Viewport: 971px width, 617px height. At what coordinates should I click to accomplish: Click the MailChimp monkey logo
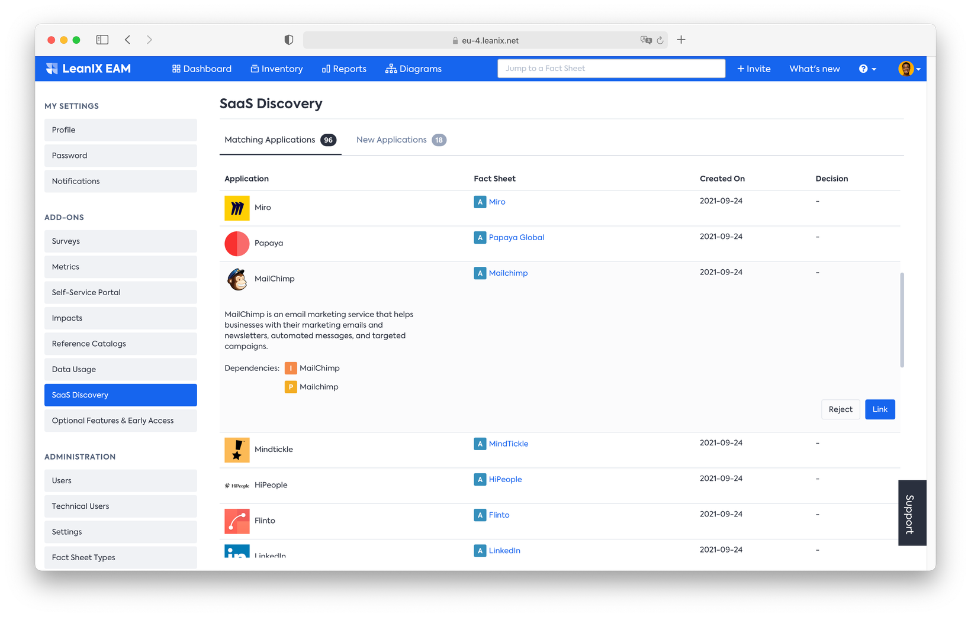(x=237, y=279)
